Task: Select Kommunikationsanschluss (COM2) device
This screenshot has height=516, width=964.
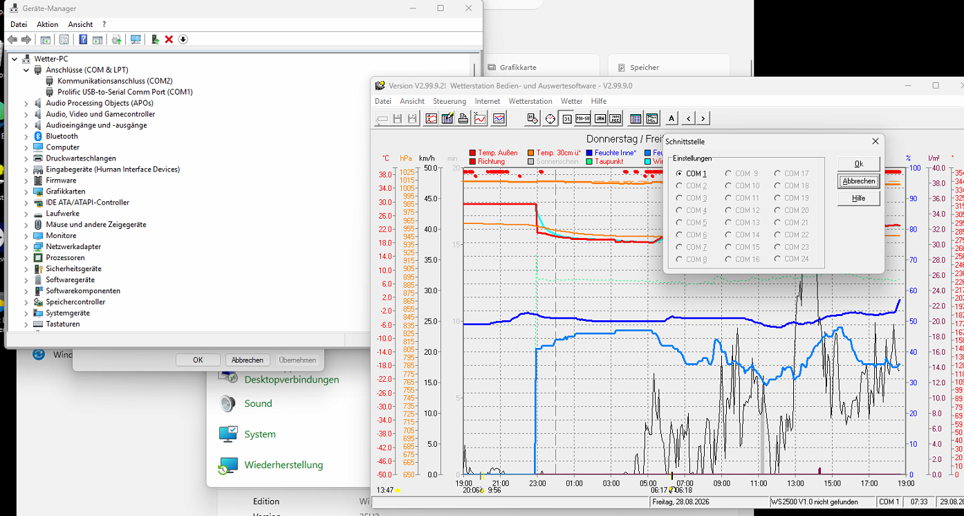Action: point(115,81)
